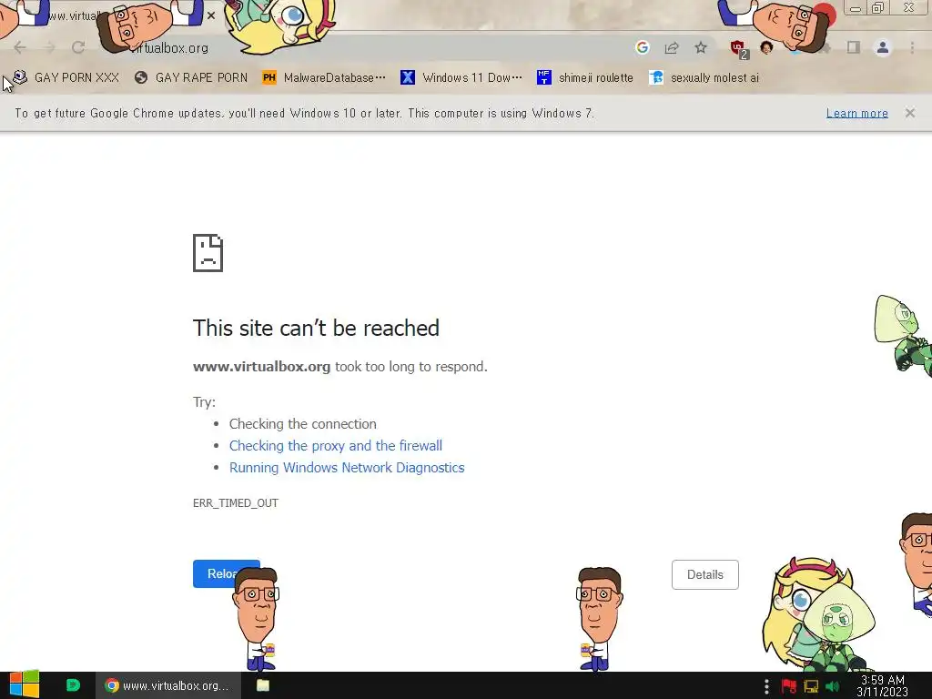
Task: Click the network tray icon
Action: pyautogui.click(x=811, y=686)
